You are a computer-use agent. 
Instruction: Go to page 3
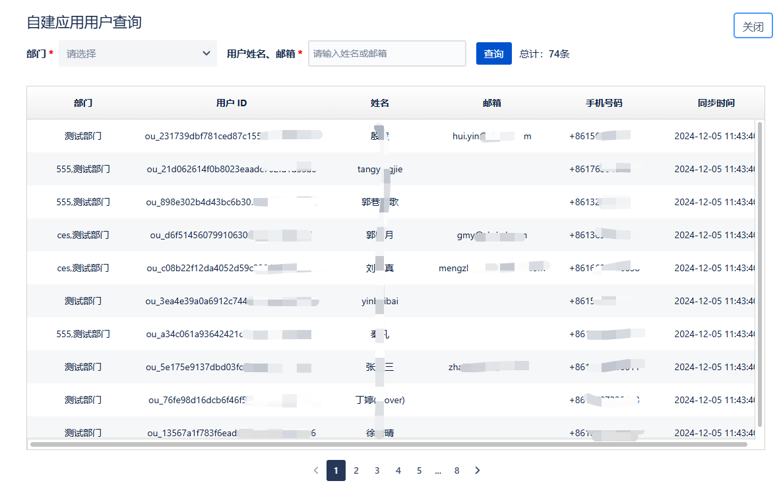click(377, 470)
